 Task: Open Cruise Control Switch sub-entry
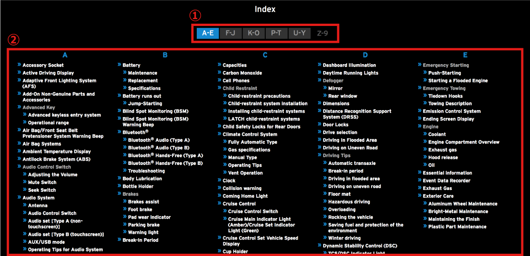point(253,211)
